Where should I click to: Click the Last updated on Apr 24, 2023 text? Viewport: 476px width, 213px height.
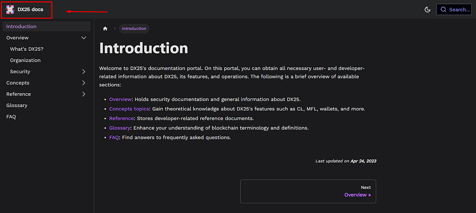pos(346,161)
